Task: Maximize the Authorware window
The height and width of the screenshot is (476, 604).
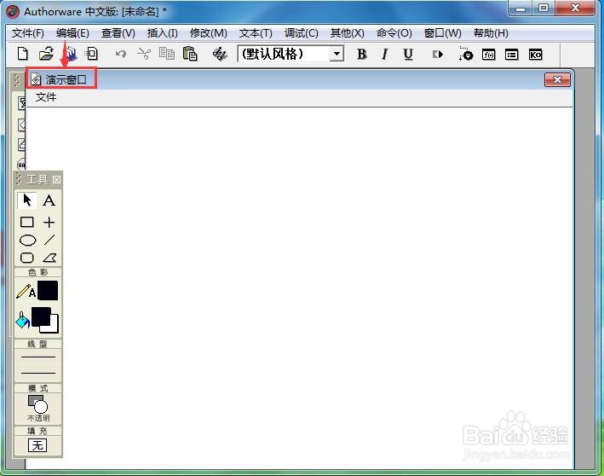Action: (x=544, y=8)
